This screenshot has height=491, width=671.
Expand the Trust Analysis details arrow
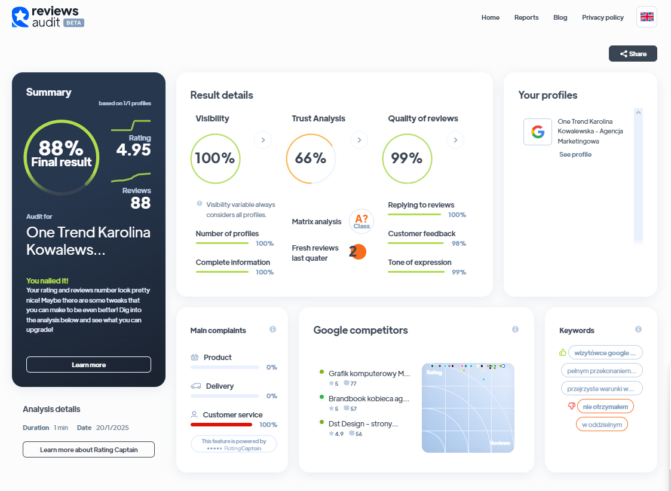coord(359,140)
